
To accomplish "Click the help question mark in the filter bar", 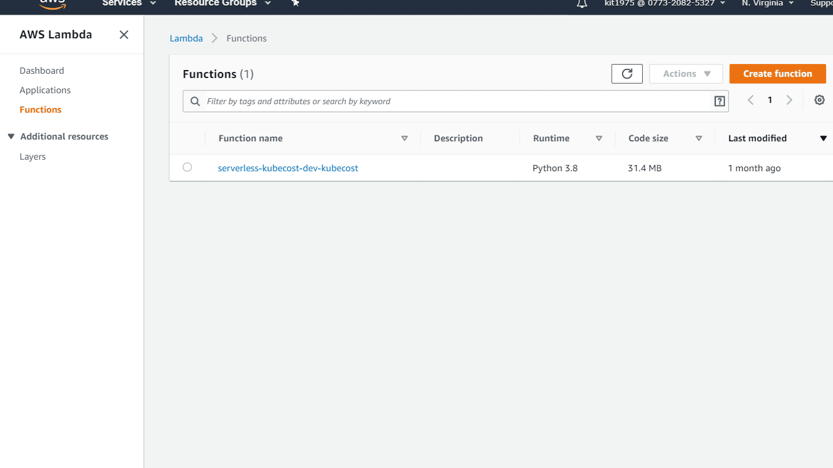I will tap(720, 101).
